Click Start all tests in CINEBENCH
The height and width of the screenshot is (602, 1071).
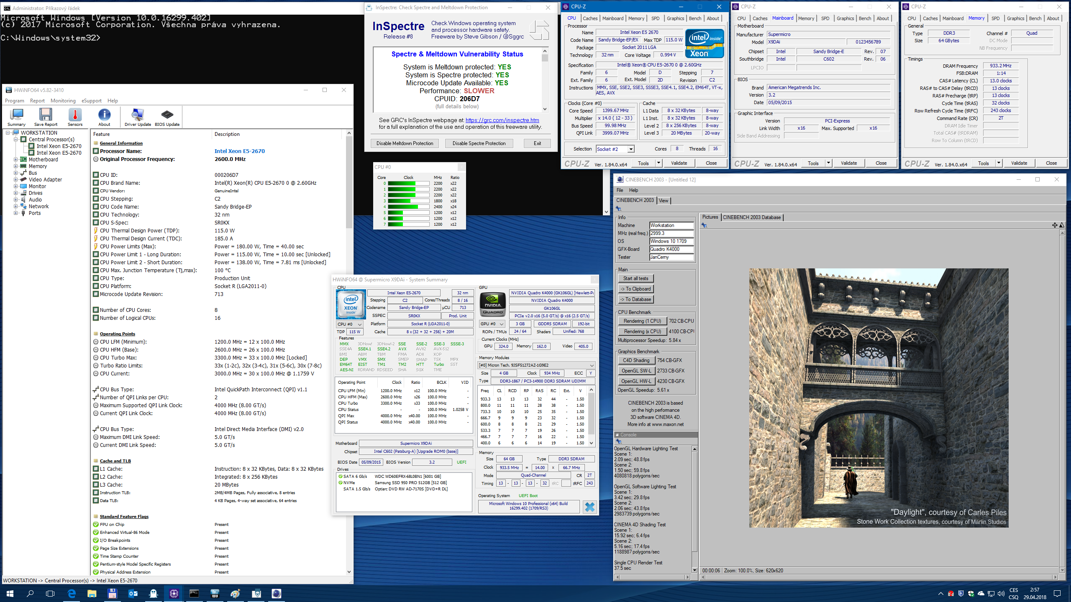coord(636,278)
